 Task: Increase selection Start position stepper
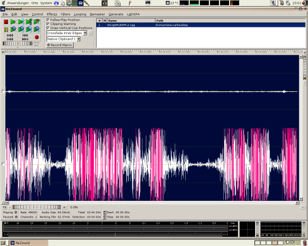tap(104, 211)
